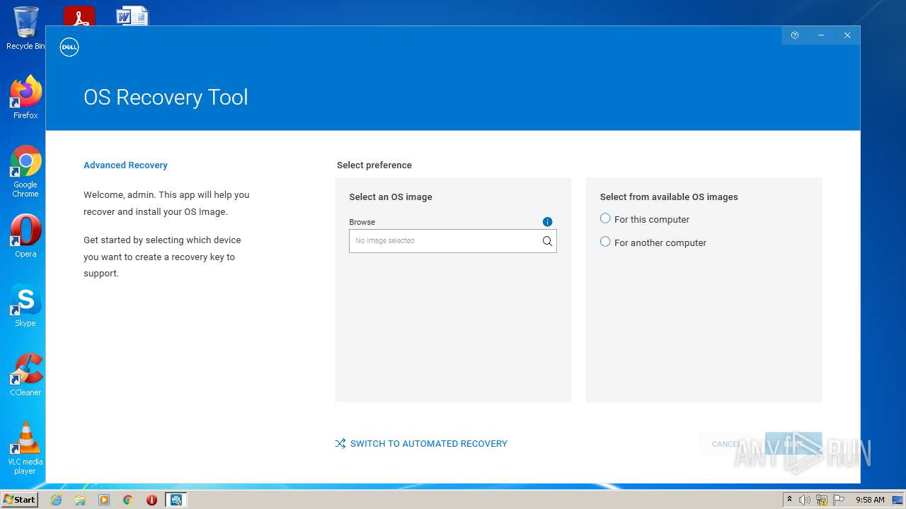
Task: Click the Dell logo icon
Action: tap(69, 47)
